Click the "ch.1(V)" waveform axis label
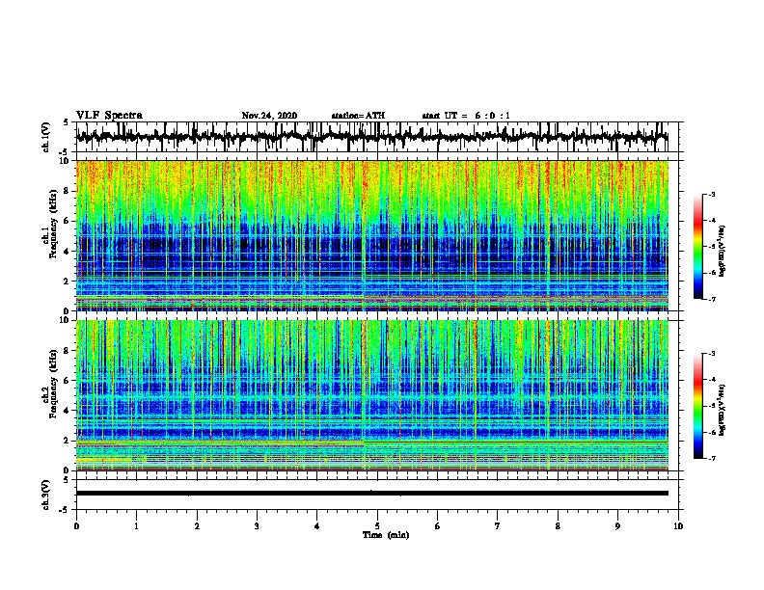 tap(45, 137)
